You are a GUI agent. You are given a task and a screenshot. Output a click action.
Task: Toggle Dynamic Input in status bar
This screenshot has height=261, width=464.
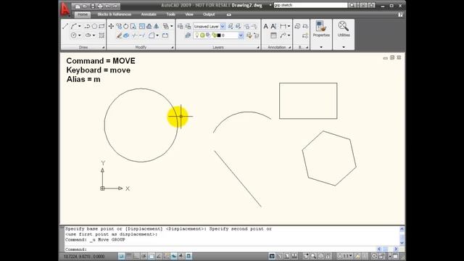point(174,256)
